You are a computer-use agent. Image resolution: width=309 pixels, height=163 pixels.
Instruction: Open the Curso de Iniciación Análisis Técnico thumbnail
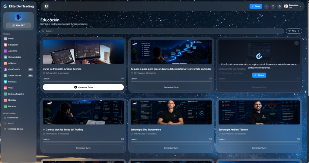[83, 52]
